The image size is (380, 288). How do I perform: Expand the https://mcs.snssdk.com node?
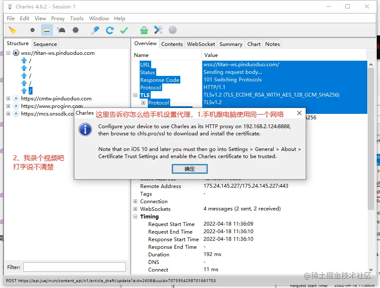pos(8,113)
